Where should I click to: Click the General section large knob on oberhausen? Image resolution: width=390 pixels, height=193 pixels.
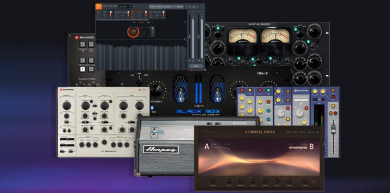coord(66,106)
